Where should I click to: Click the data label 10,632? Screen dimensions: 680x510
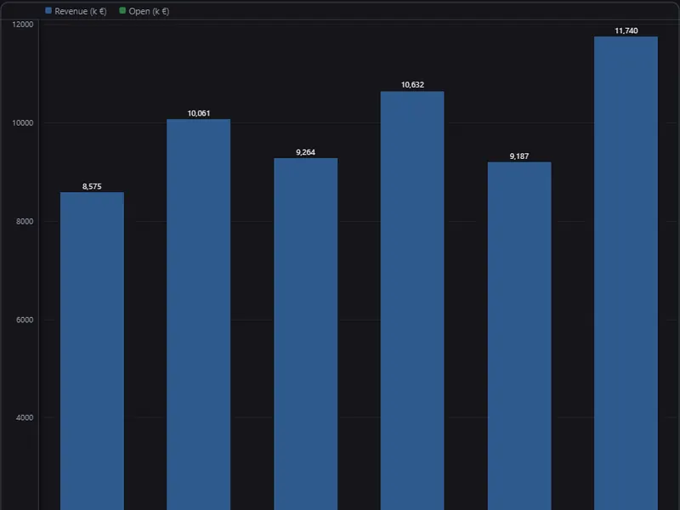coord(412,85)
